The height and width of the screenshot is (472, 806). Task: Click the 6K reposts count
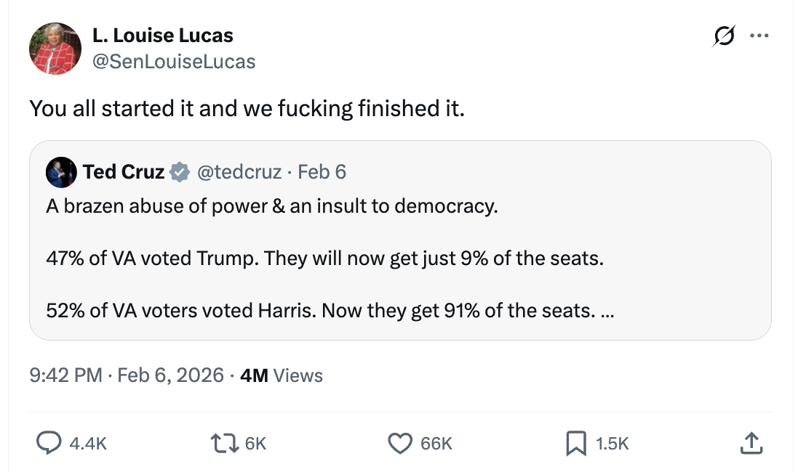pyautogui.click(x=255, y=443)
